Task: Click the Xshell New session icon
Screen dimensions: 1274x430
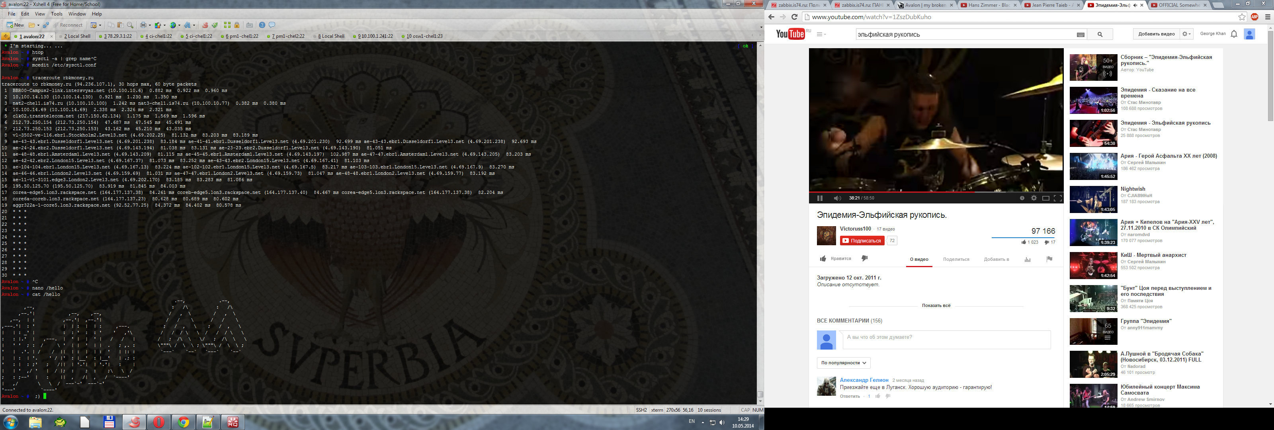Action: pos(10,25)
